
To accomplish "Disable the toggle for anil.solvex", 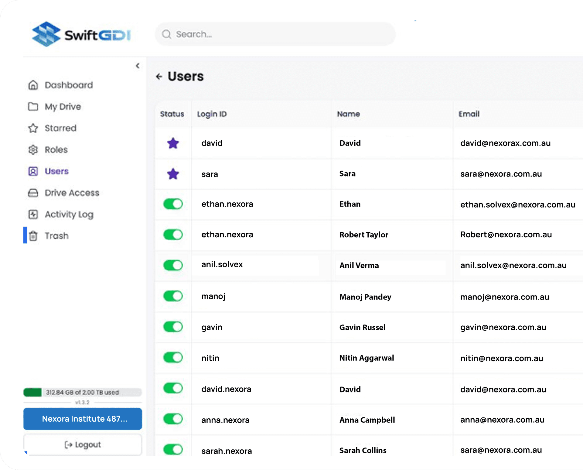I will [x=173, y=265].
